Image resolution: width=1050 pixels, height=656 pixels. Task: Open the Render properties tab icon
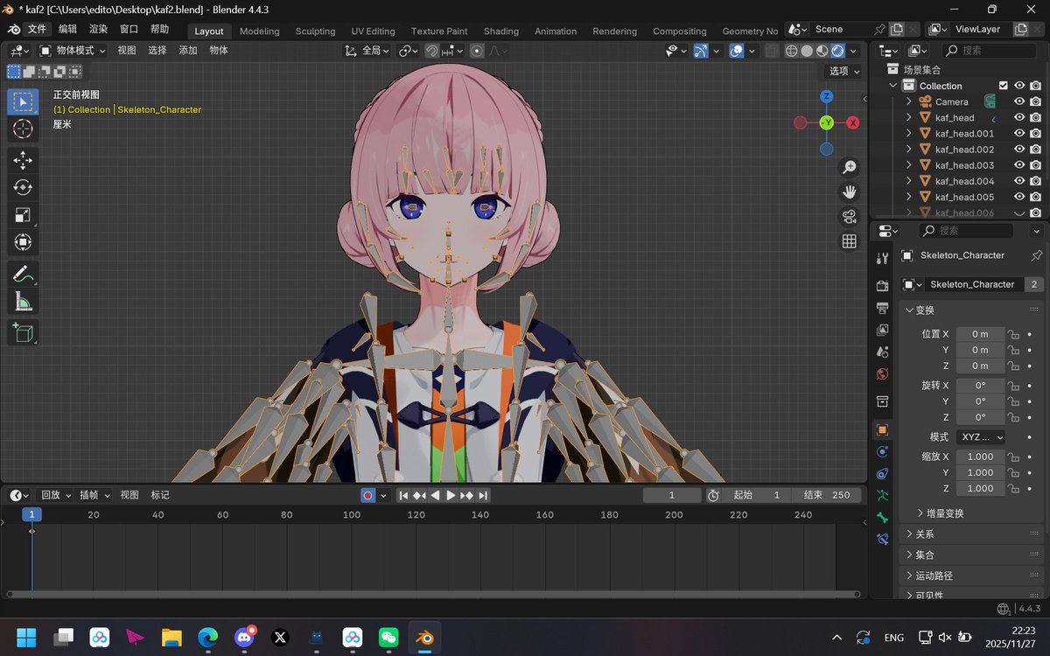tap(882, 286)
